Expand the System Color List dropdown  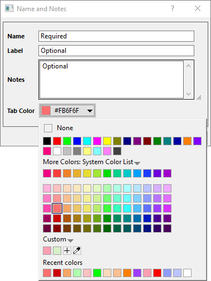(x=137, y=164)
